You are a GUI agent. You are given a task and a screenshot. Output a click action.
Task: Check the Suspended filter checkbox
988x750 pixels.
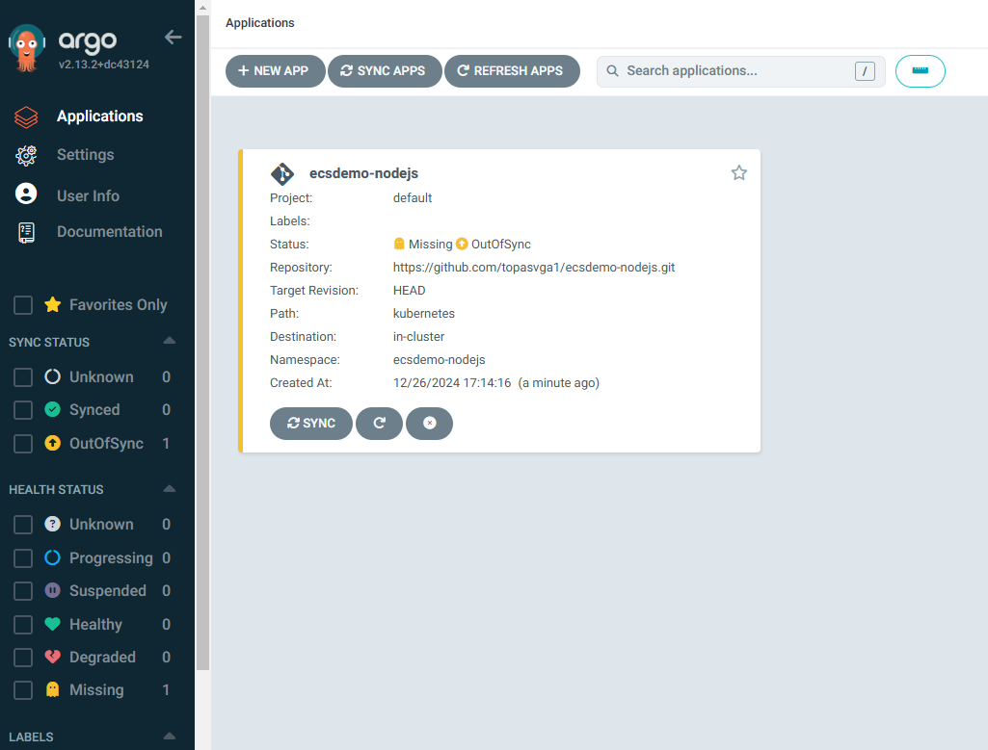(23, 591)
